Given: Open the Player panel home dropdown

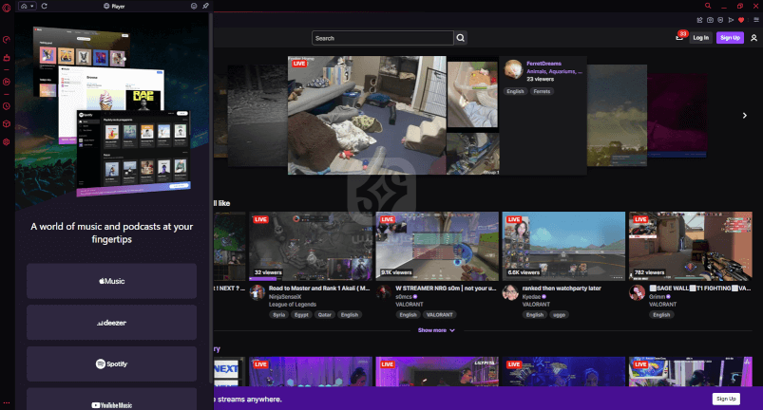Looking at the screenshot, I should pos(28,6).
